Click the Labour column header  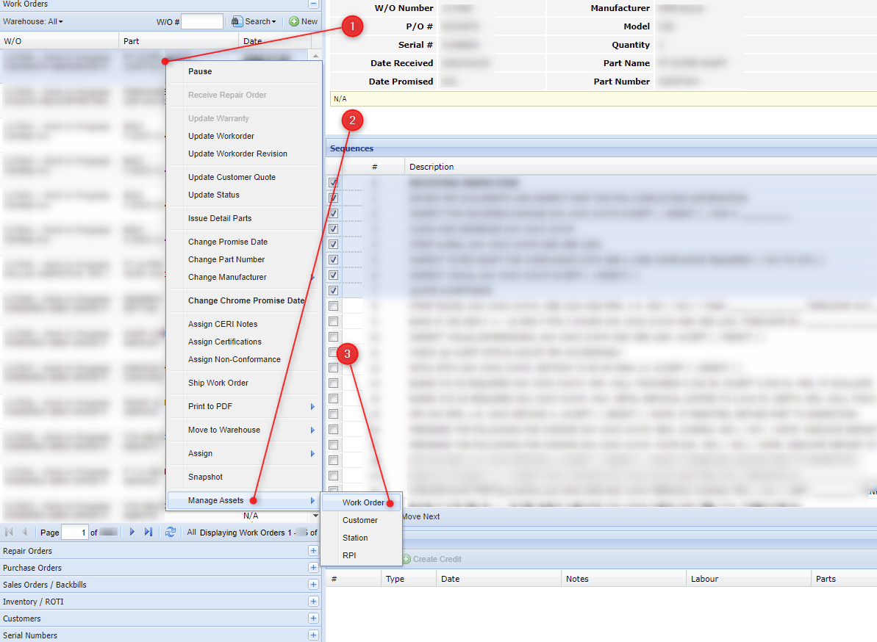[748, 579]
